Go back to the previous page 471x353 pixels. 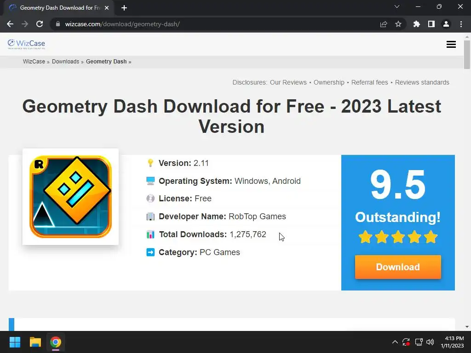click(10, 24)
